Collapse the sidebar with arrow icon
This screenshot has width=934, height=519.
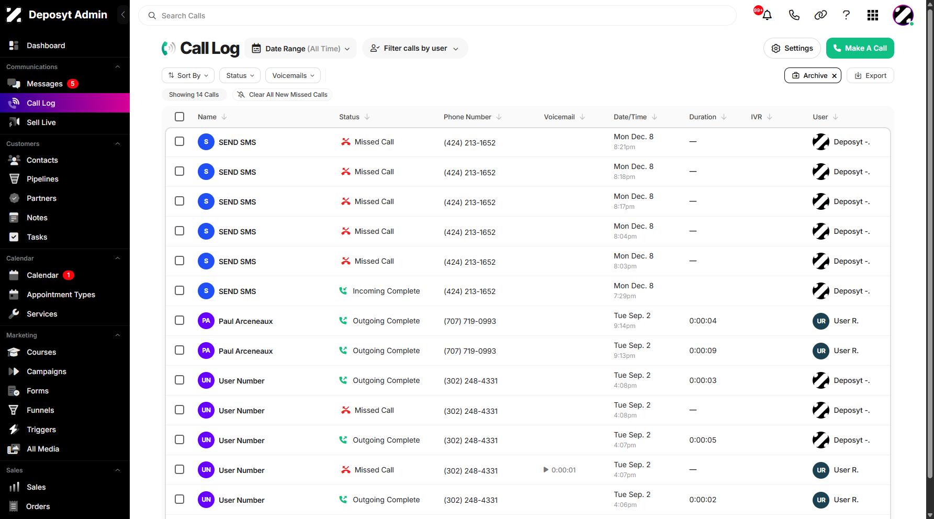(123, 15)
